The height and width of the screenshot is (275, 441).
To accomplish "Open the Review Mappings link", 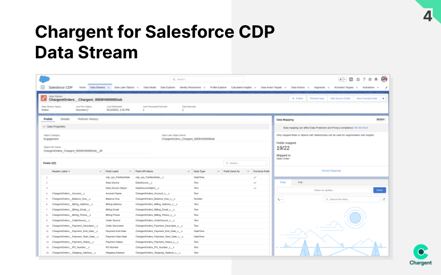I will [331, 171].
